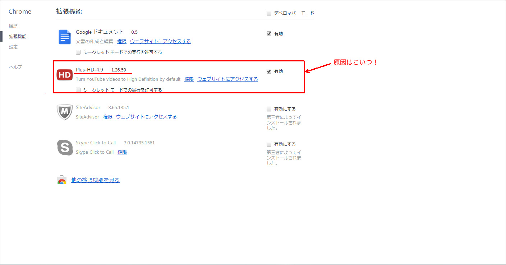Click the Plus-HD-4.9 extension name
The image size is (506, 265).
[89, 70]
